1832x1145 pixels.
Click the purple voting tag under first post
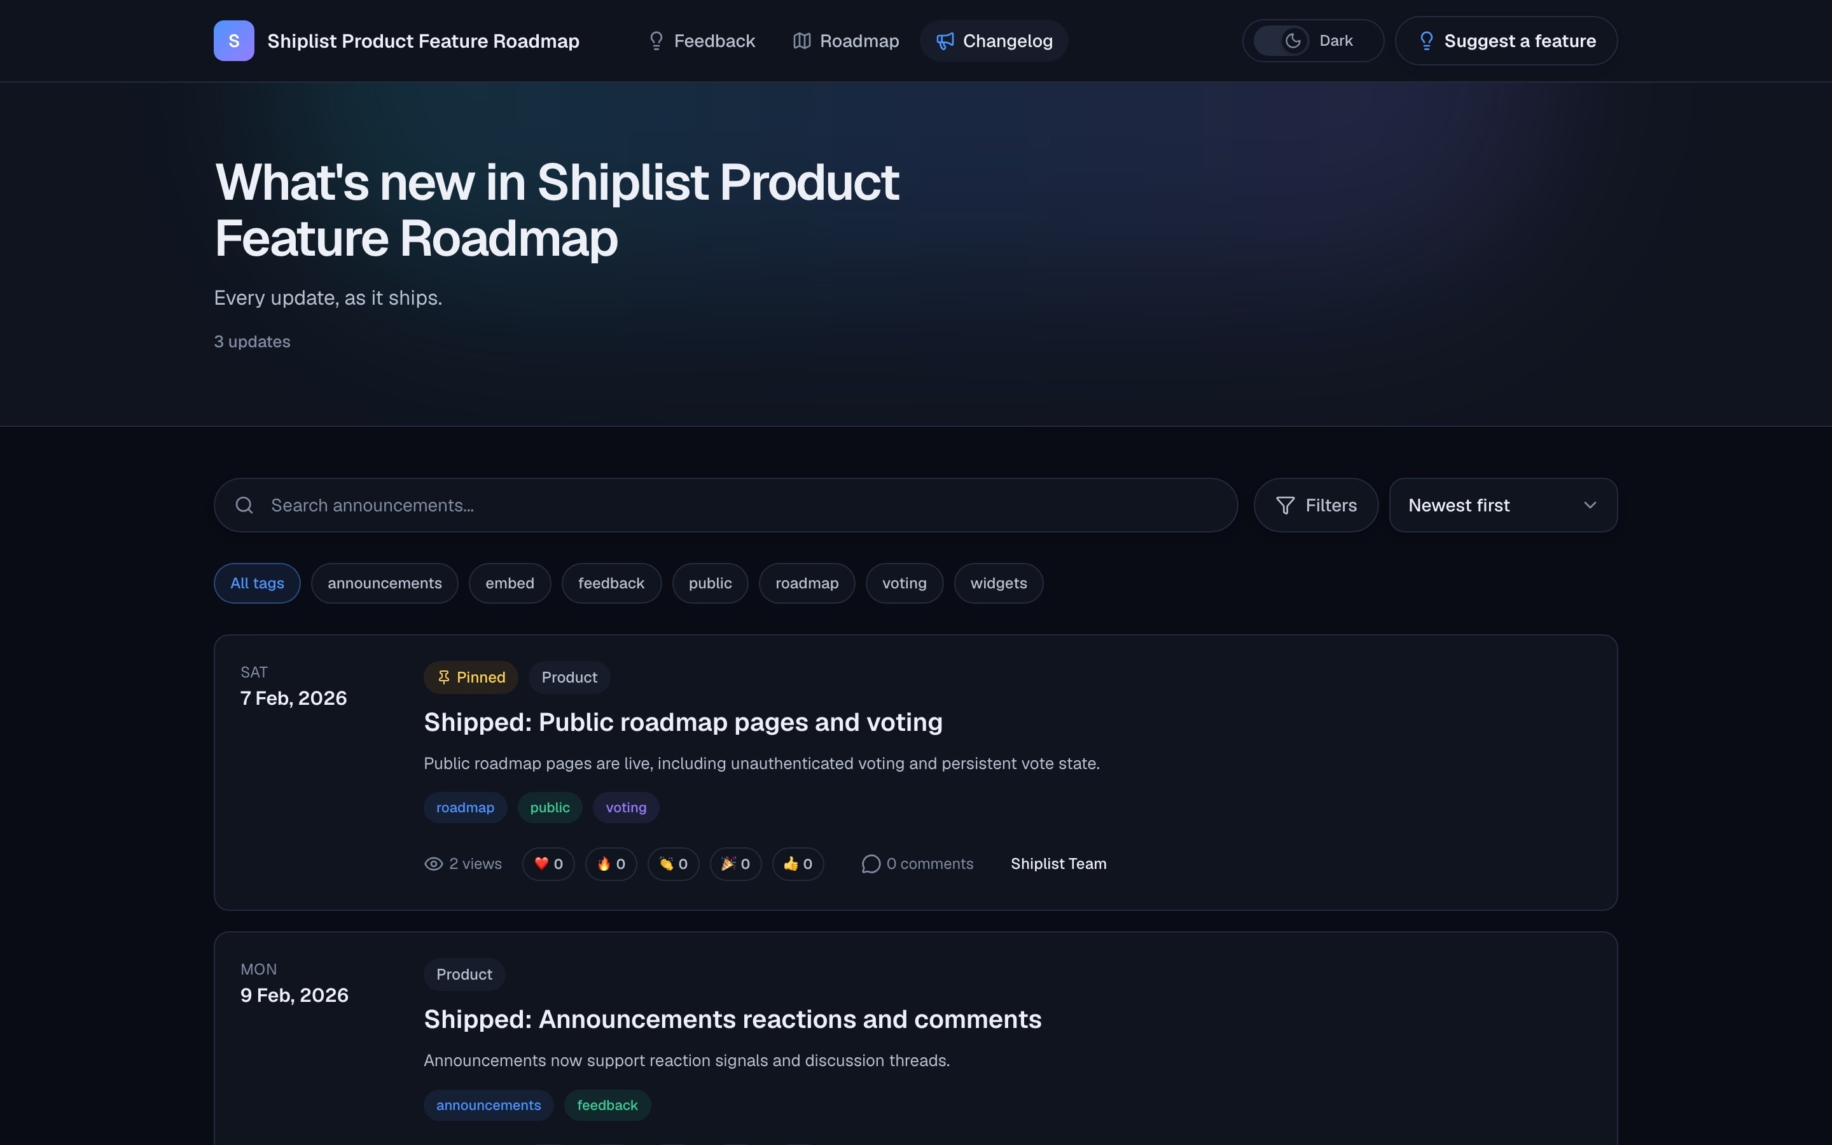tap(625, 807)
